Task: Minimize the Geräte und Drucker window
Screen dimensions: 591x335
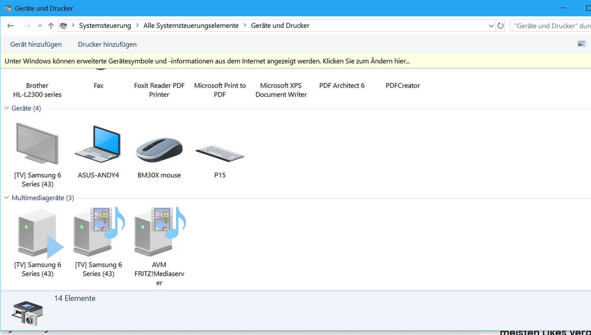Action: click(563, 8)
